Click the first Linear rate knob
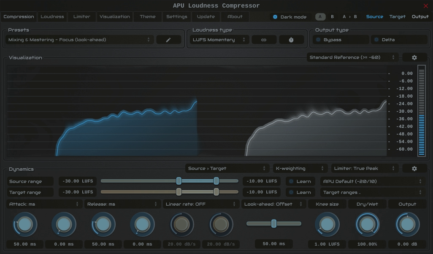This screenshot has width=433, height=254. 182,225
